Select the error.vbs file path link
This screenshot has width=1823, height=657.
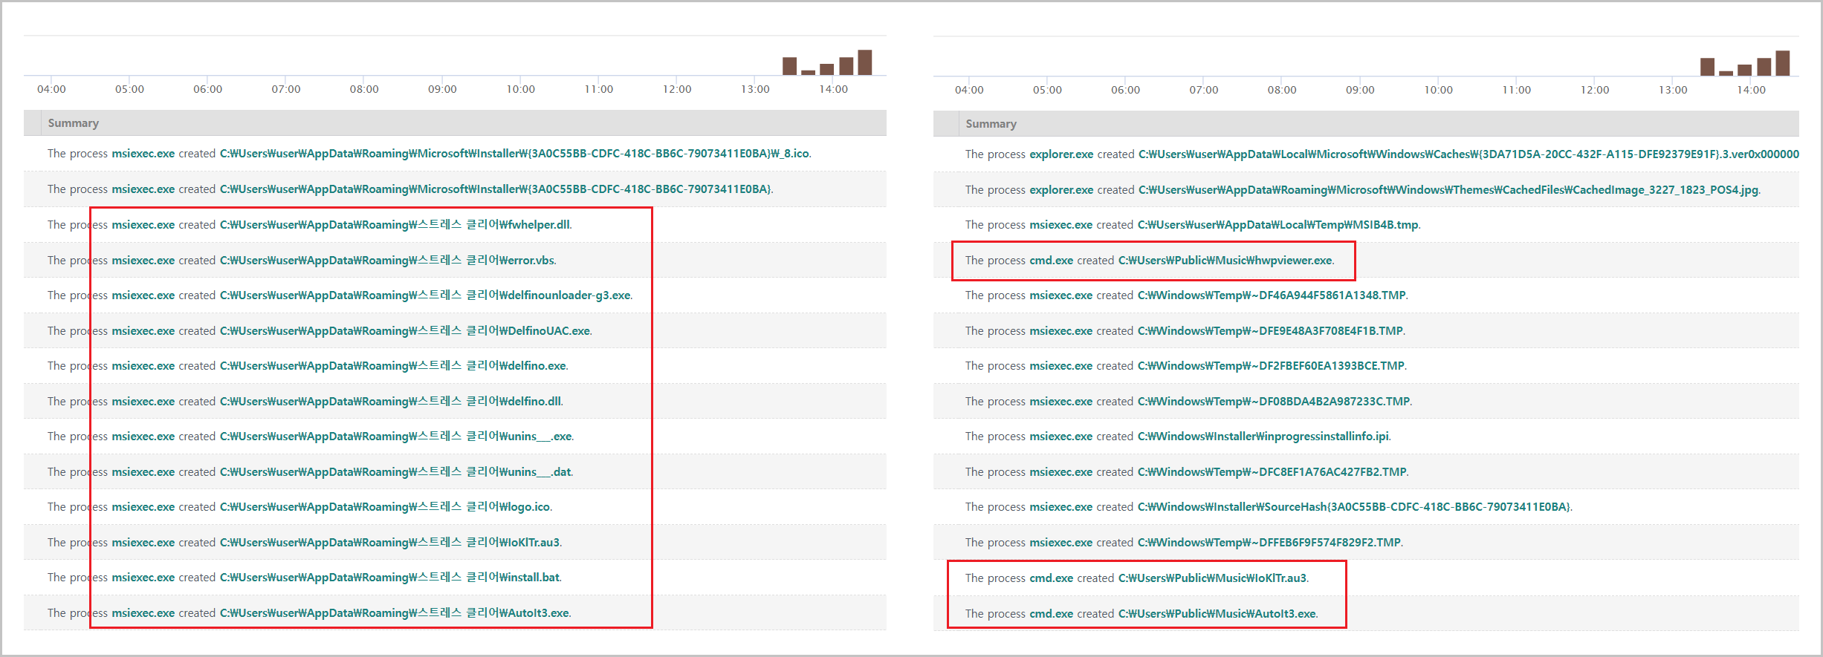tap(387, 261)
